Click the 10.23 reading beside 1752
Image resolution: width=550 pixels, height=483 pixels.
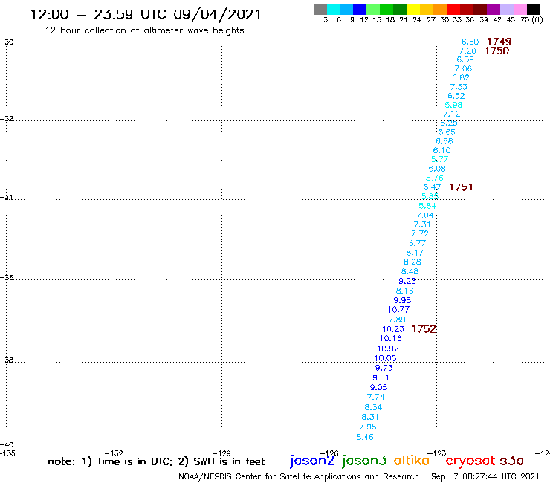click(x=393, y=329)
